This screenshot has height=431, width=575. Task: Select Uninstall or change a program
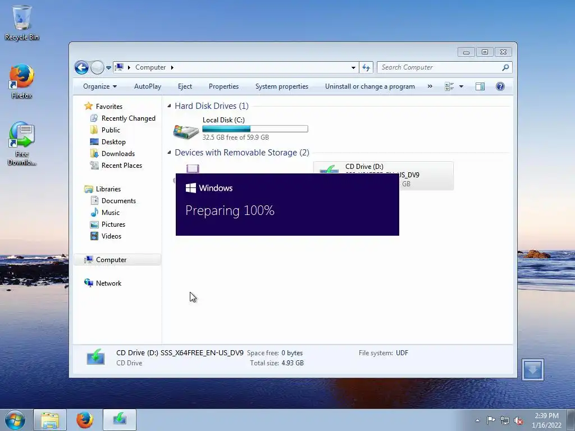tap(369, 86)
